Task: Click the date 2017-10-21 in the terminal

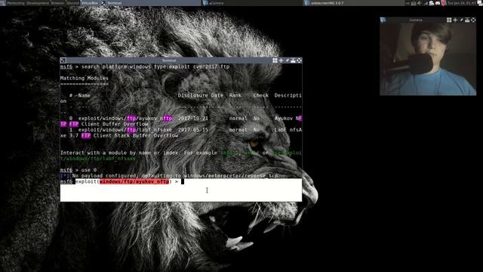Action: coord(193,119)
